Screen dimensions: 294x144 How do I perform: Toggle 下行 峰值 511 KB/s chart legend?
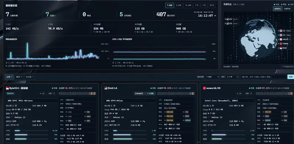click(x=31, y=66)
